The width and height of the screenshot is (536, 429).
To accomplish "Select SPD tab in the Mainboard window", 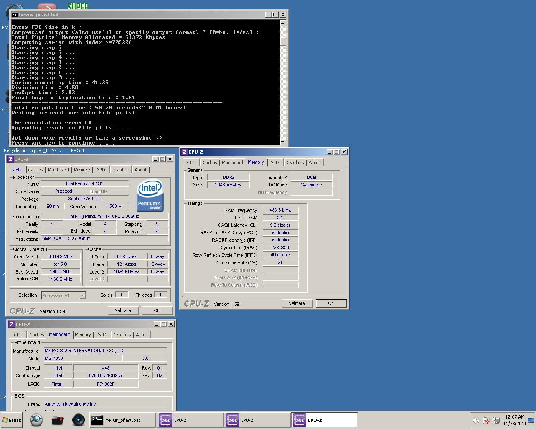I will pyautogui.click(x=102, y=335).
